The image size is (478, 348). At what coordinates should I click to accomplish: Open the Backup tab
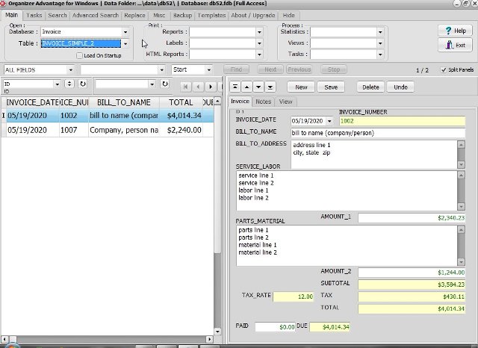[x=182, y=15]
